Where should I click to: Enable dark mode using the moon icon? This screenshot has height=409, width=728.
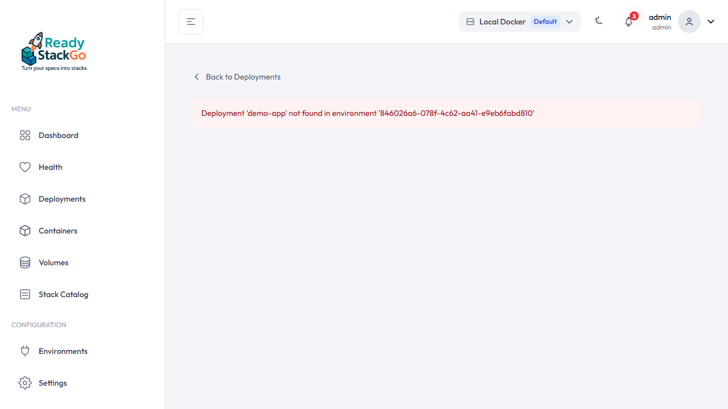(x=599, y=21)
